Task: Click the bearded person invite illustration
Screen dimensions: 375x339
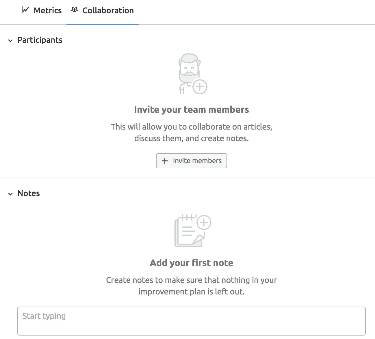Action: (x=192, y=74)
